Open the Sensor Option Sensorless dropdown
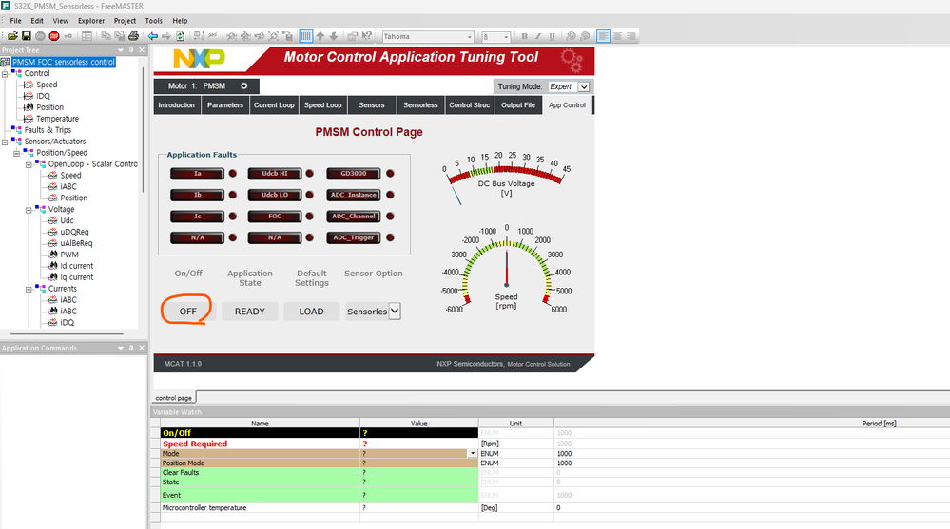The height and width of the screenshot is (529, 950). pos(395,312)
